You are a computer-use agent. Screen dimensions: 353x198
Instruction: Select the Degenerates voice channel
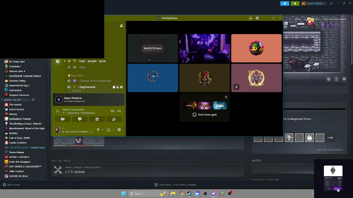pos(87,87)
